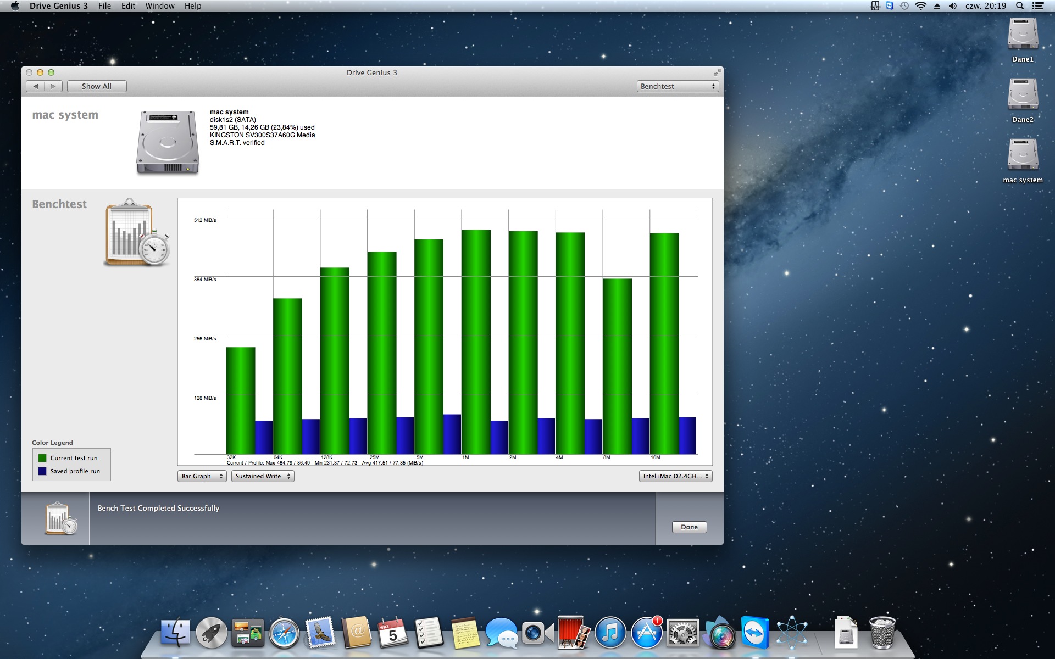Go forward with the right arrow button
Image resolution: width=1055 pixels, height=659 pixels.
[53, 86]
